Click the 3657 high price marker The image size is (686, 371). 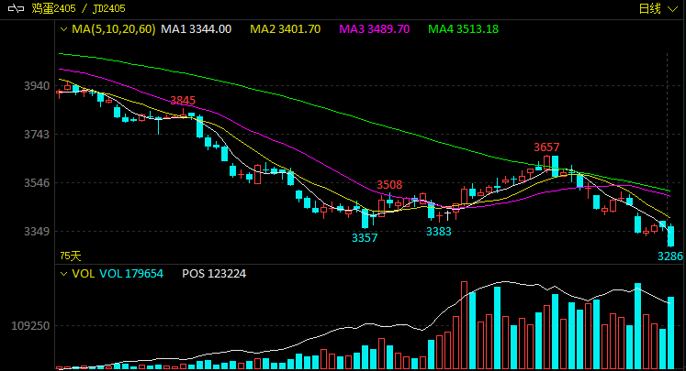tap(546, 147)
